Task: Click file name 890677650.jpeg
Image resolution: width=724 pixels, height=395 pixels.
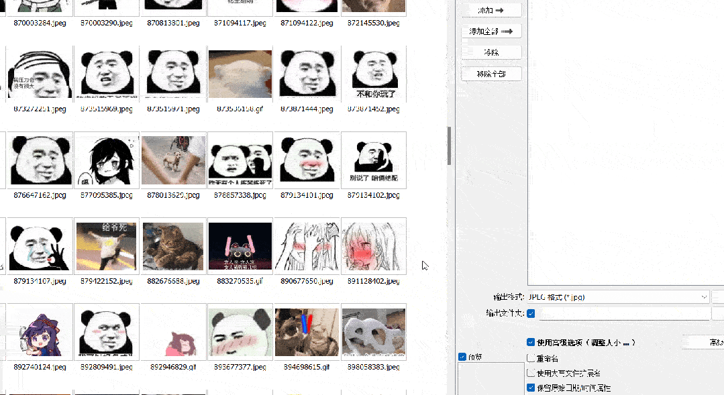Action: [x=307, y=281]
